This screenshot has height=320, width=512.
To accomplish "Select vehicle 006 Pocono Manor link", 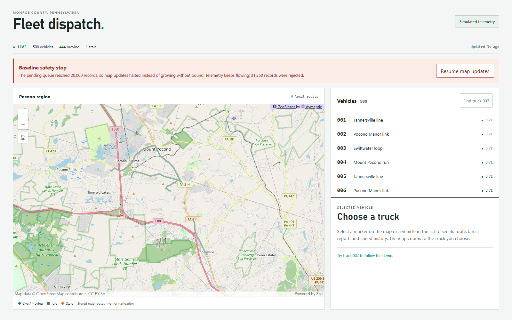I will tap(415, 190).
